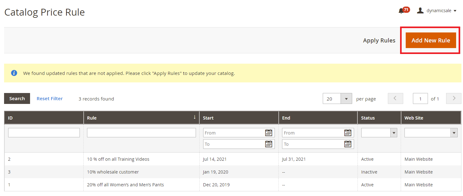Focus the Rule filter text field
Viewport: 463px width, 196px height.
(x=141, y=133)
